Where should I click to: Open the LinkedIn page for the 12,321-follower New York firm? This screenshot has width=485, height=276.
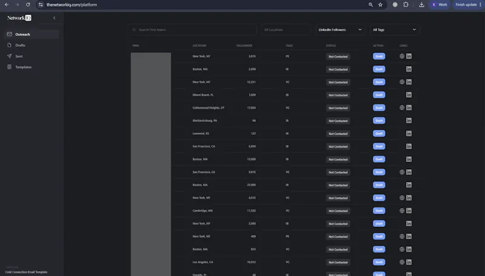[409, 82]
